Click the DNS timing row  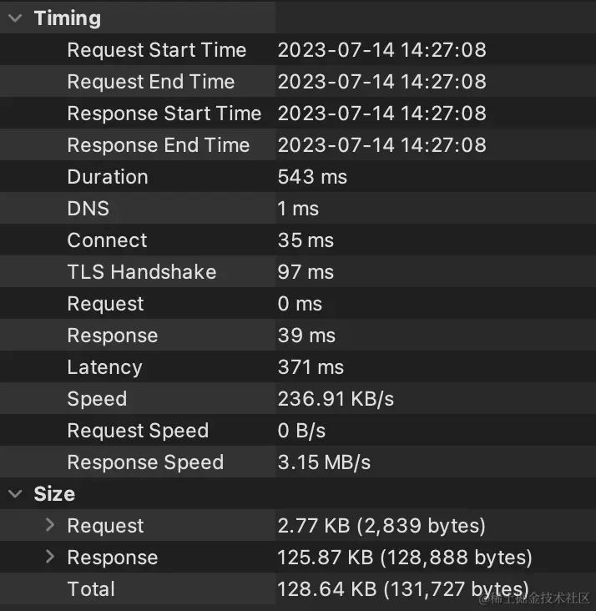click(298, 208)
